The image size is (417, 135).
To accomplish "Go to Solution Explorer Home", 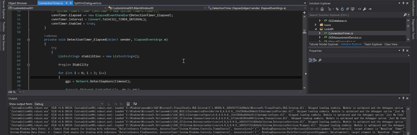I will point(322,9).
